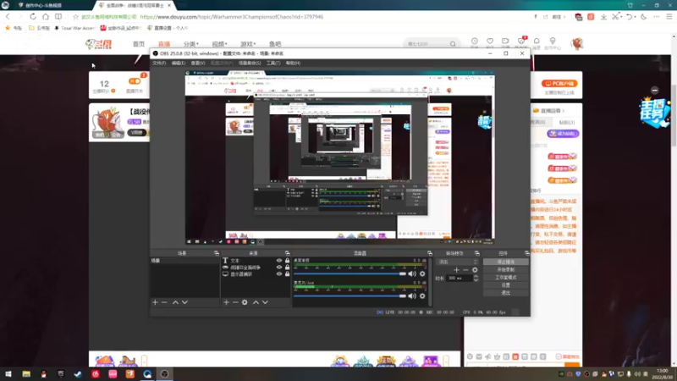Expand the Douyu videos nav dropdown

click(x=219, y=44)
